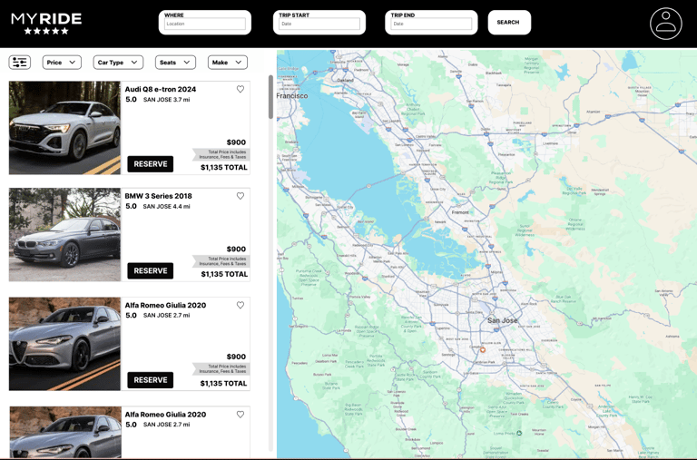Favorite the bottom cut-off Alfa Romeo listing

pyautogui.click(x=240, y=415)
